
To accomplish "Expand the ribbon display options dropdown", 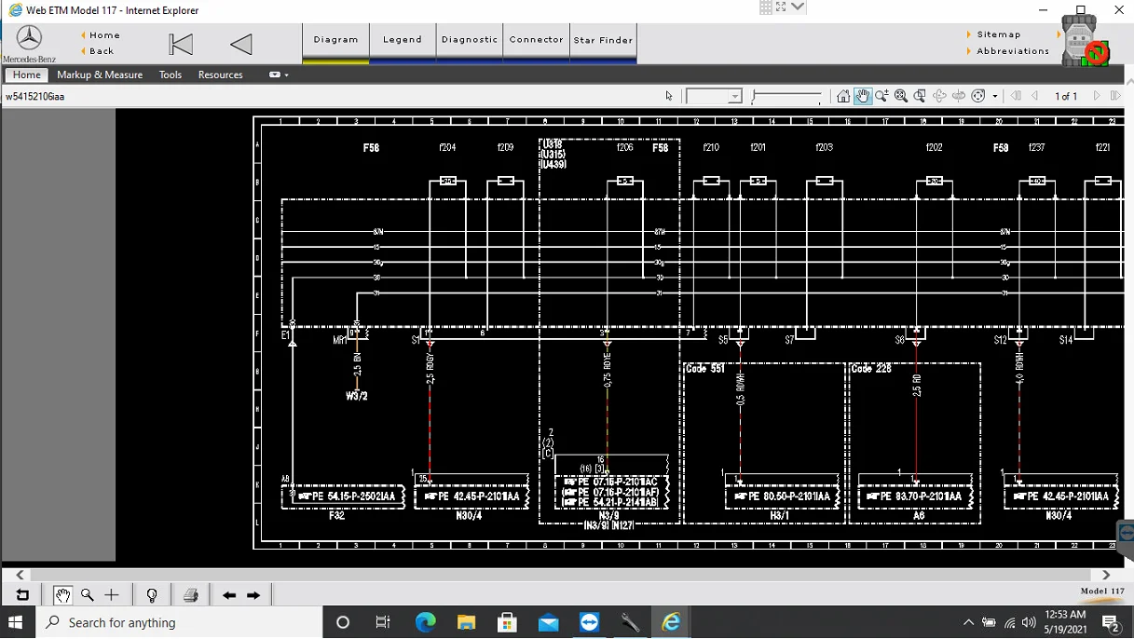I will (279, 75).
